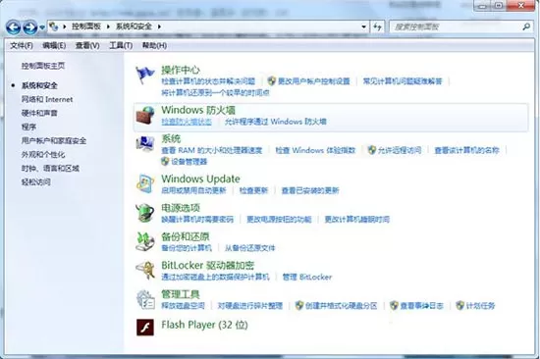Screen dimensions: 540x359
Task: Click 唤醒计算机时需要密码 link
Action: pyautogui.click(x=197, y=220)
